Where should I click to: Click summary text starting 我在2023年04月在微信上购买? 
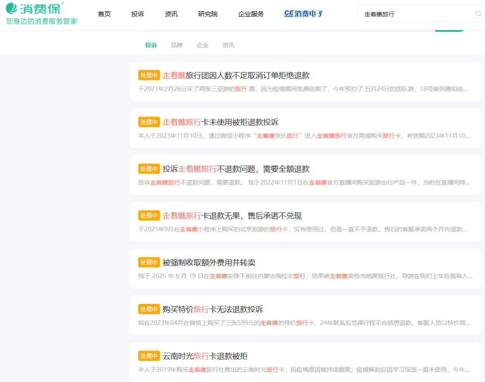pos(304,323)
